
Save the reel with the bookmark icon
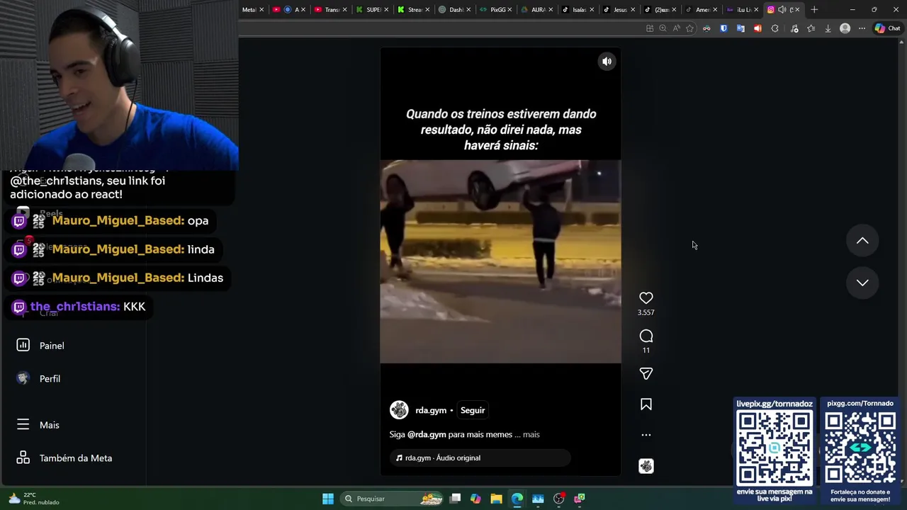pos(646,404)
